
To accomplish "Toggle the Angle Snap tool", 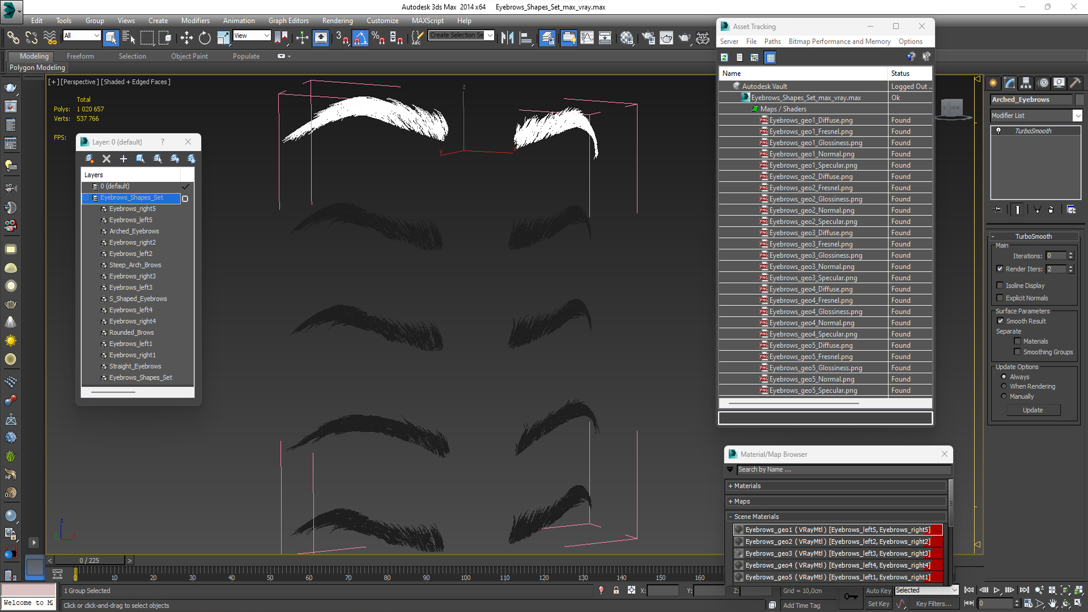I will (360, 37).
